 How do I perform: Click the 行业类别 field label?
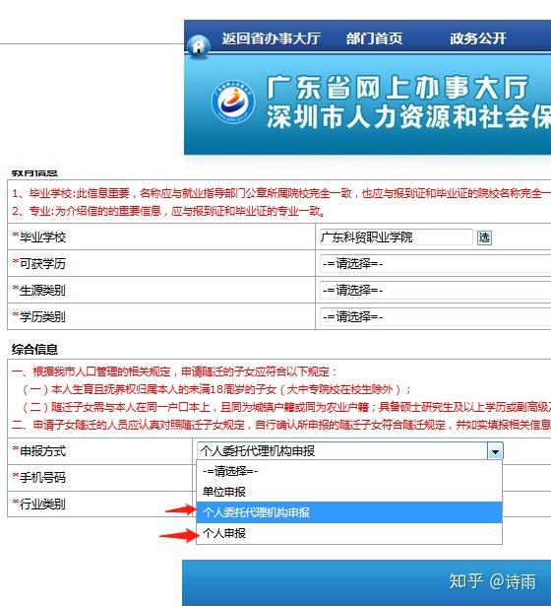[x=42, y=504]
